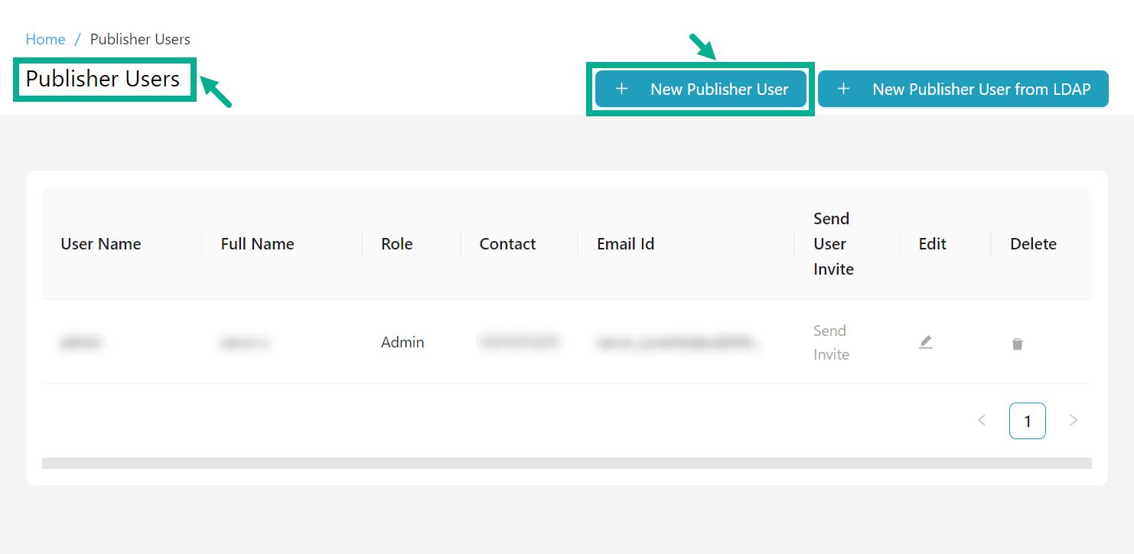Click the Send Invite link for the Admin user
Viewport: 1134px width, 554px height.
coord(831,342)
